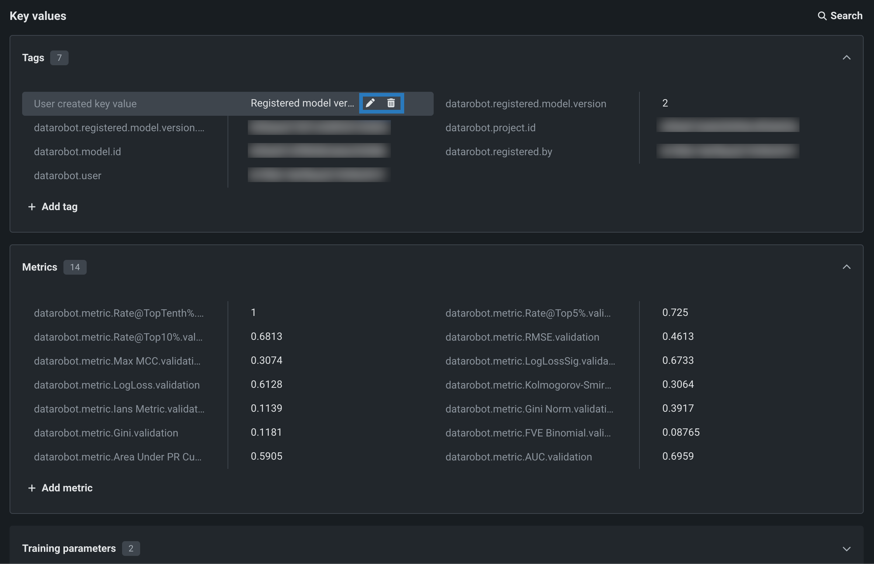Click the Search magnifier icon
The image size is (874, 564).
(822, 16)
